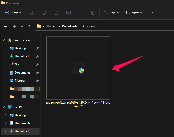The image size is (174, 137).
Task: Click pin icon next to G:\
Action: coord(37,64)
